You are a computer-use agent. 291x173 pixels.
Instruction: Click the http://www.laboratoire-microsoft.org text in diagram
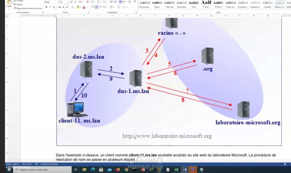167,136
